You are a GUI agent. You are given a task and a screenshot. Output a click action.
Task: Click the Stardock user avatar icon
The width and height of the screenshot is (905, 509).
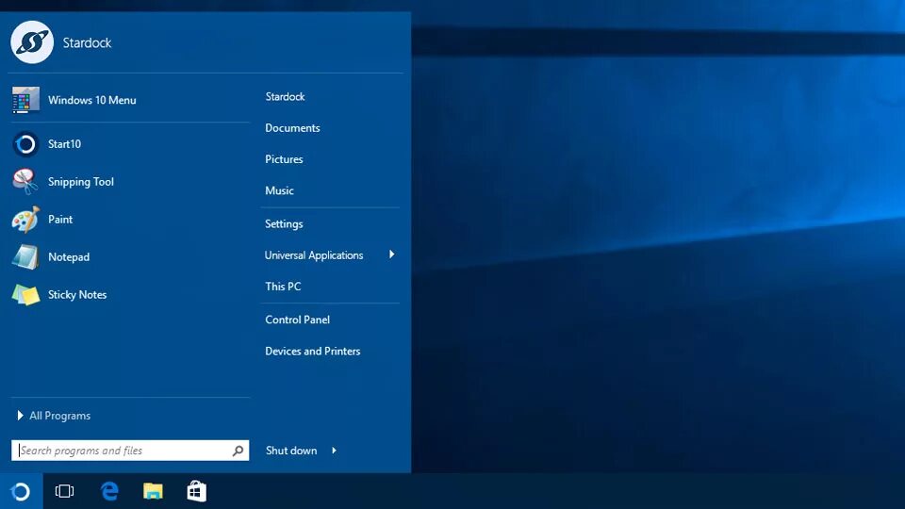(x=32, y=42)
